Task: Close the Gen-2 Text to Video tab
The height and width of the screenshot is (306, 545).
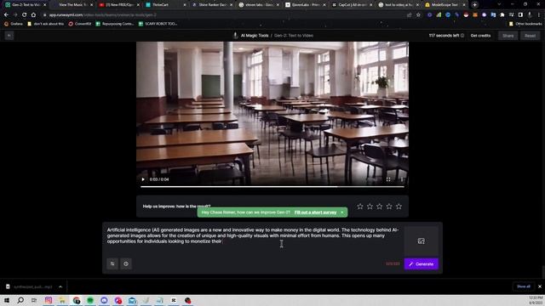Action: (44, 5)
